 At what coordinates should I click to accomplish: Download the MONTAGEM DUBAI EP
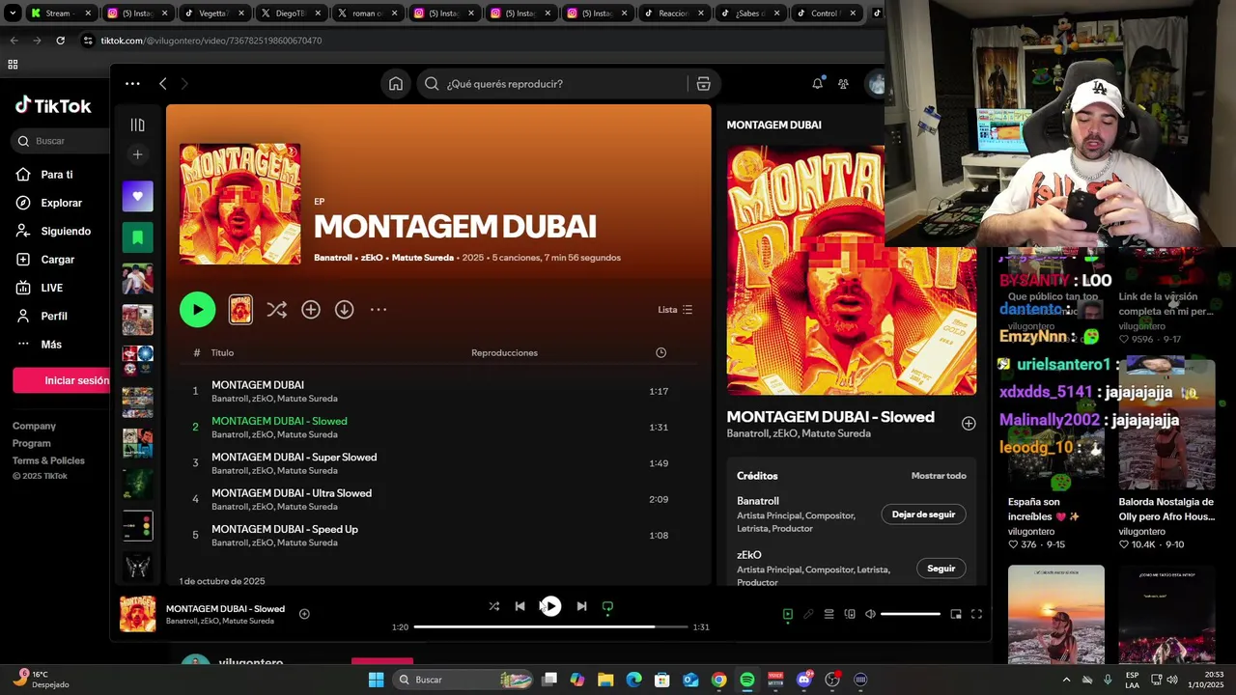[x=344, y=310]
